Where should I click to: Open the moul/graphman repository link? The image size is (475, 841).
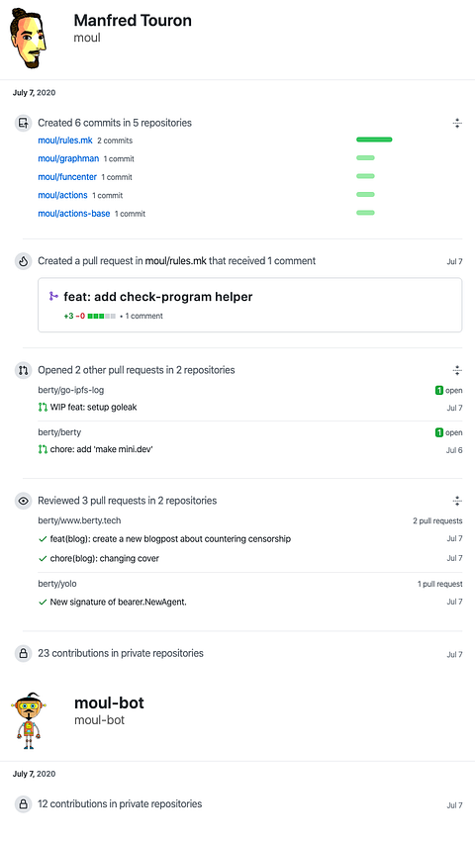coord(68,158)
